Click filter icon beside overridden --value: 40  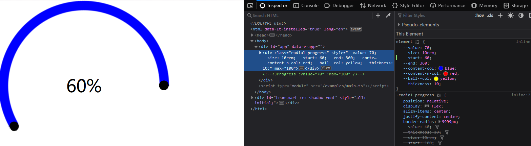click(437, 127)
